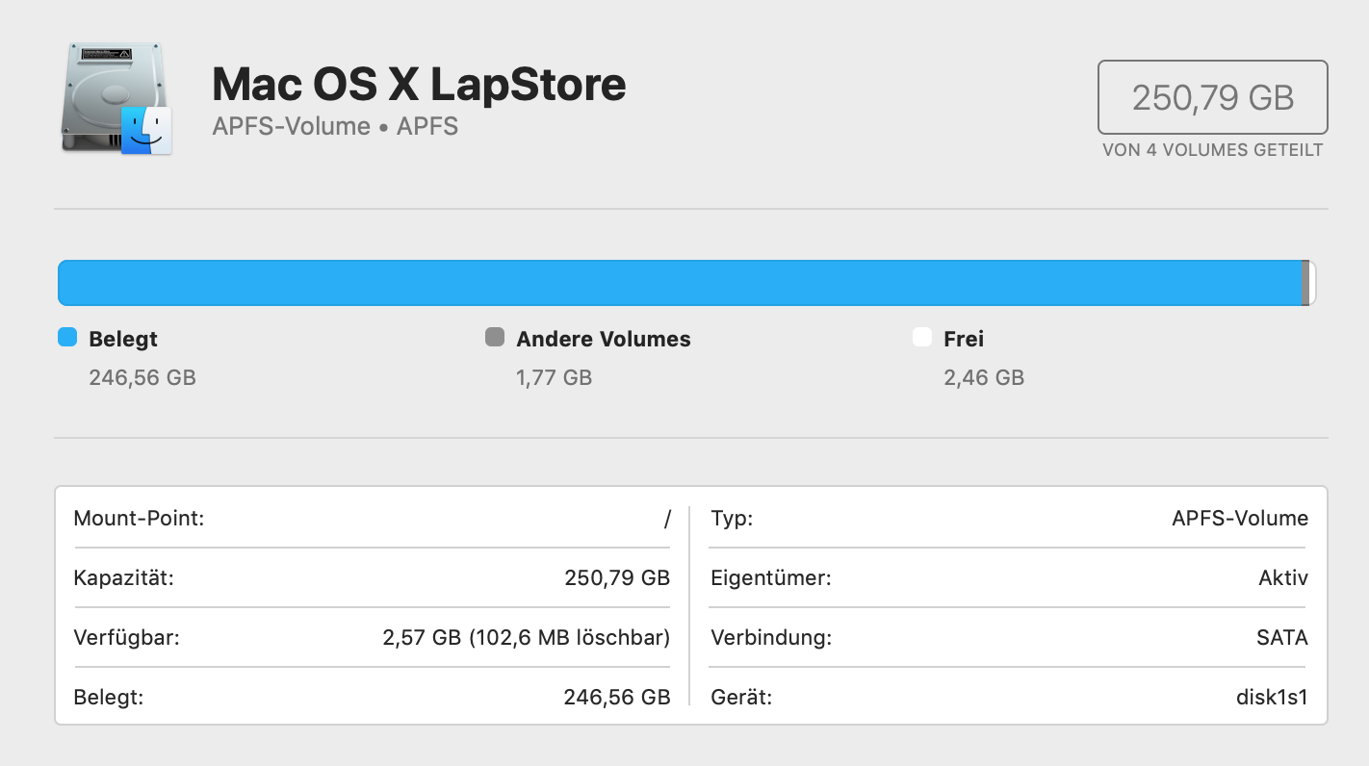Screen dimensions: 1369x766
Task: Click the VON 4 VOLUMES GETEILT label
Action: pos(1213,150)
